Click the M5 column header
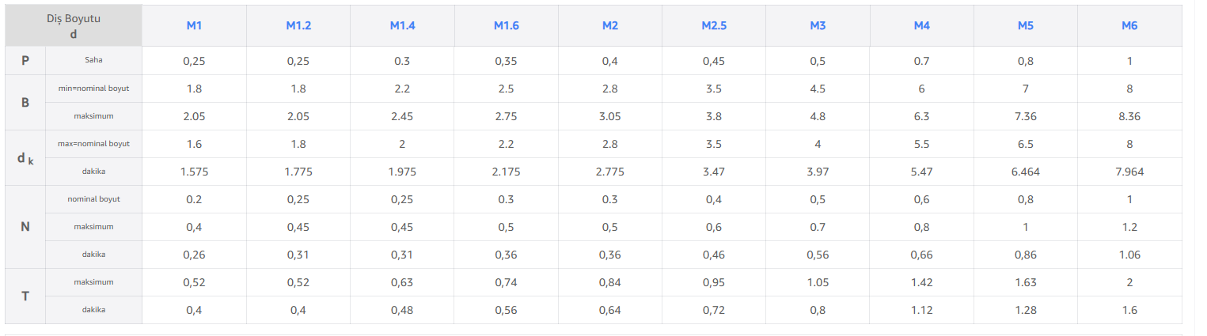 [x=1026, y=25]
